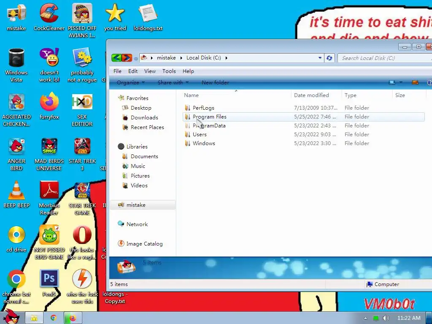Select the PerfLogs folder row
This screenshot has width=432, height=324.
pos(304,108)
